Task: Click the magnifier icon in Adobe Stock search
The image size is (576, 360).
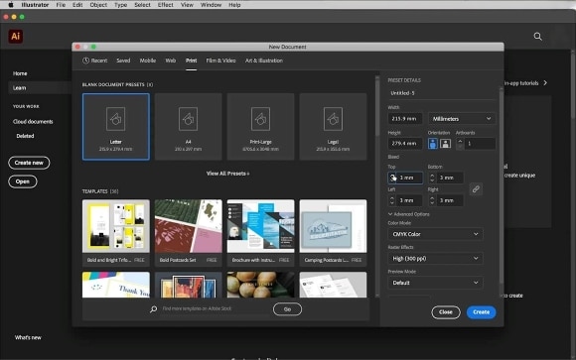Action: 153,309
